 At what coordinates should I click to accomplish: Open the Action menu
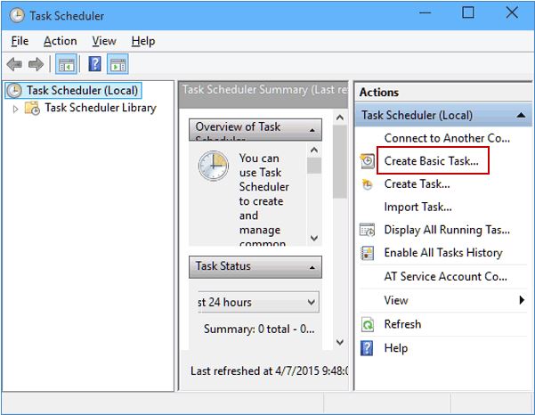[60, 41]
